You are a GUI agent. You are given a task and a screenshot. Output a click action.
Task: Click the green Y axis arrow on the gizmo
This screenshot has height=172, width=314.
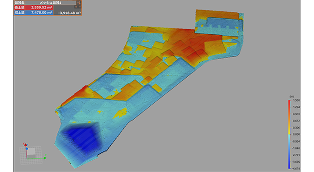coord(45,158)
